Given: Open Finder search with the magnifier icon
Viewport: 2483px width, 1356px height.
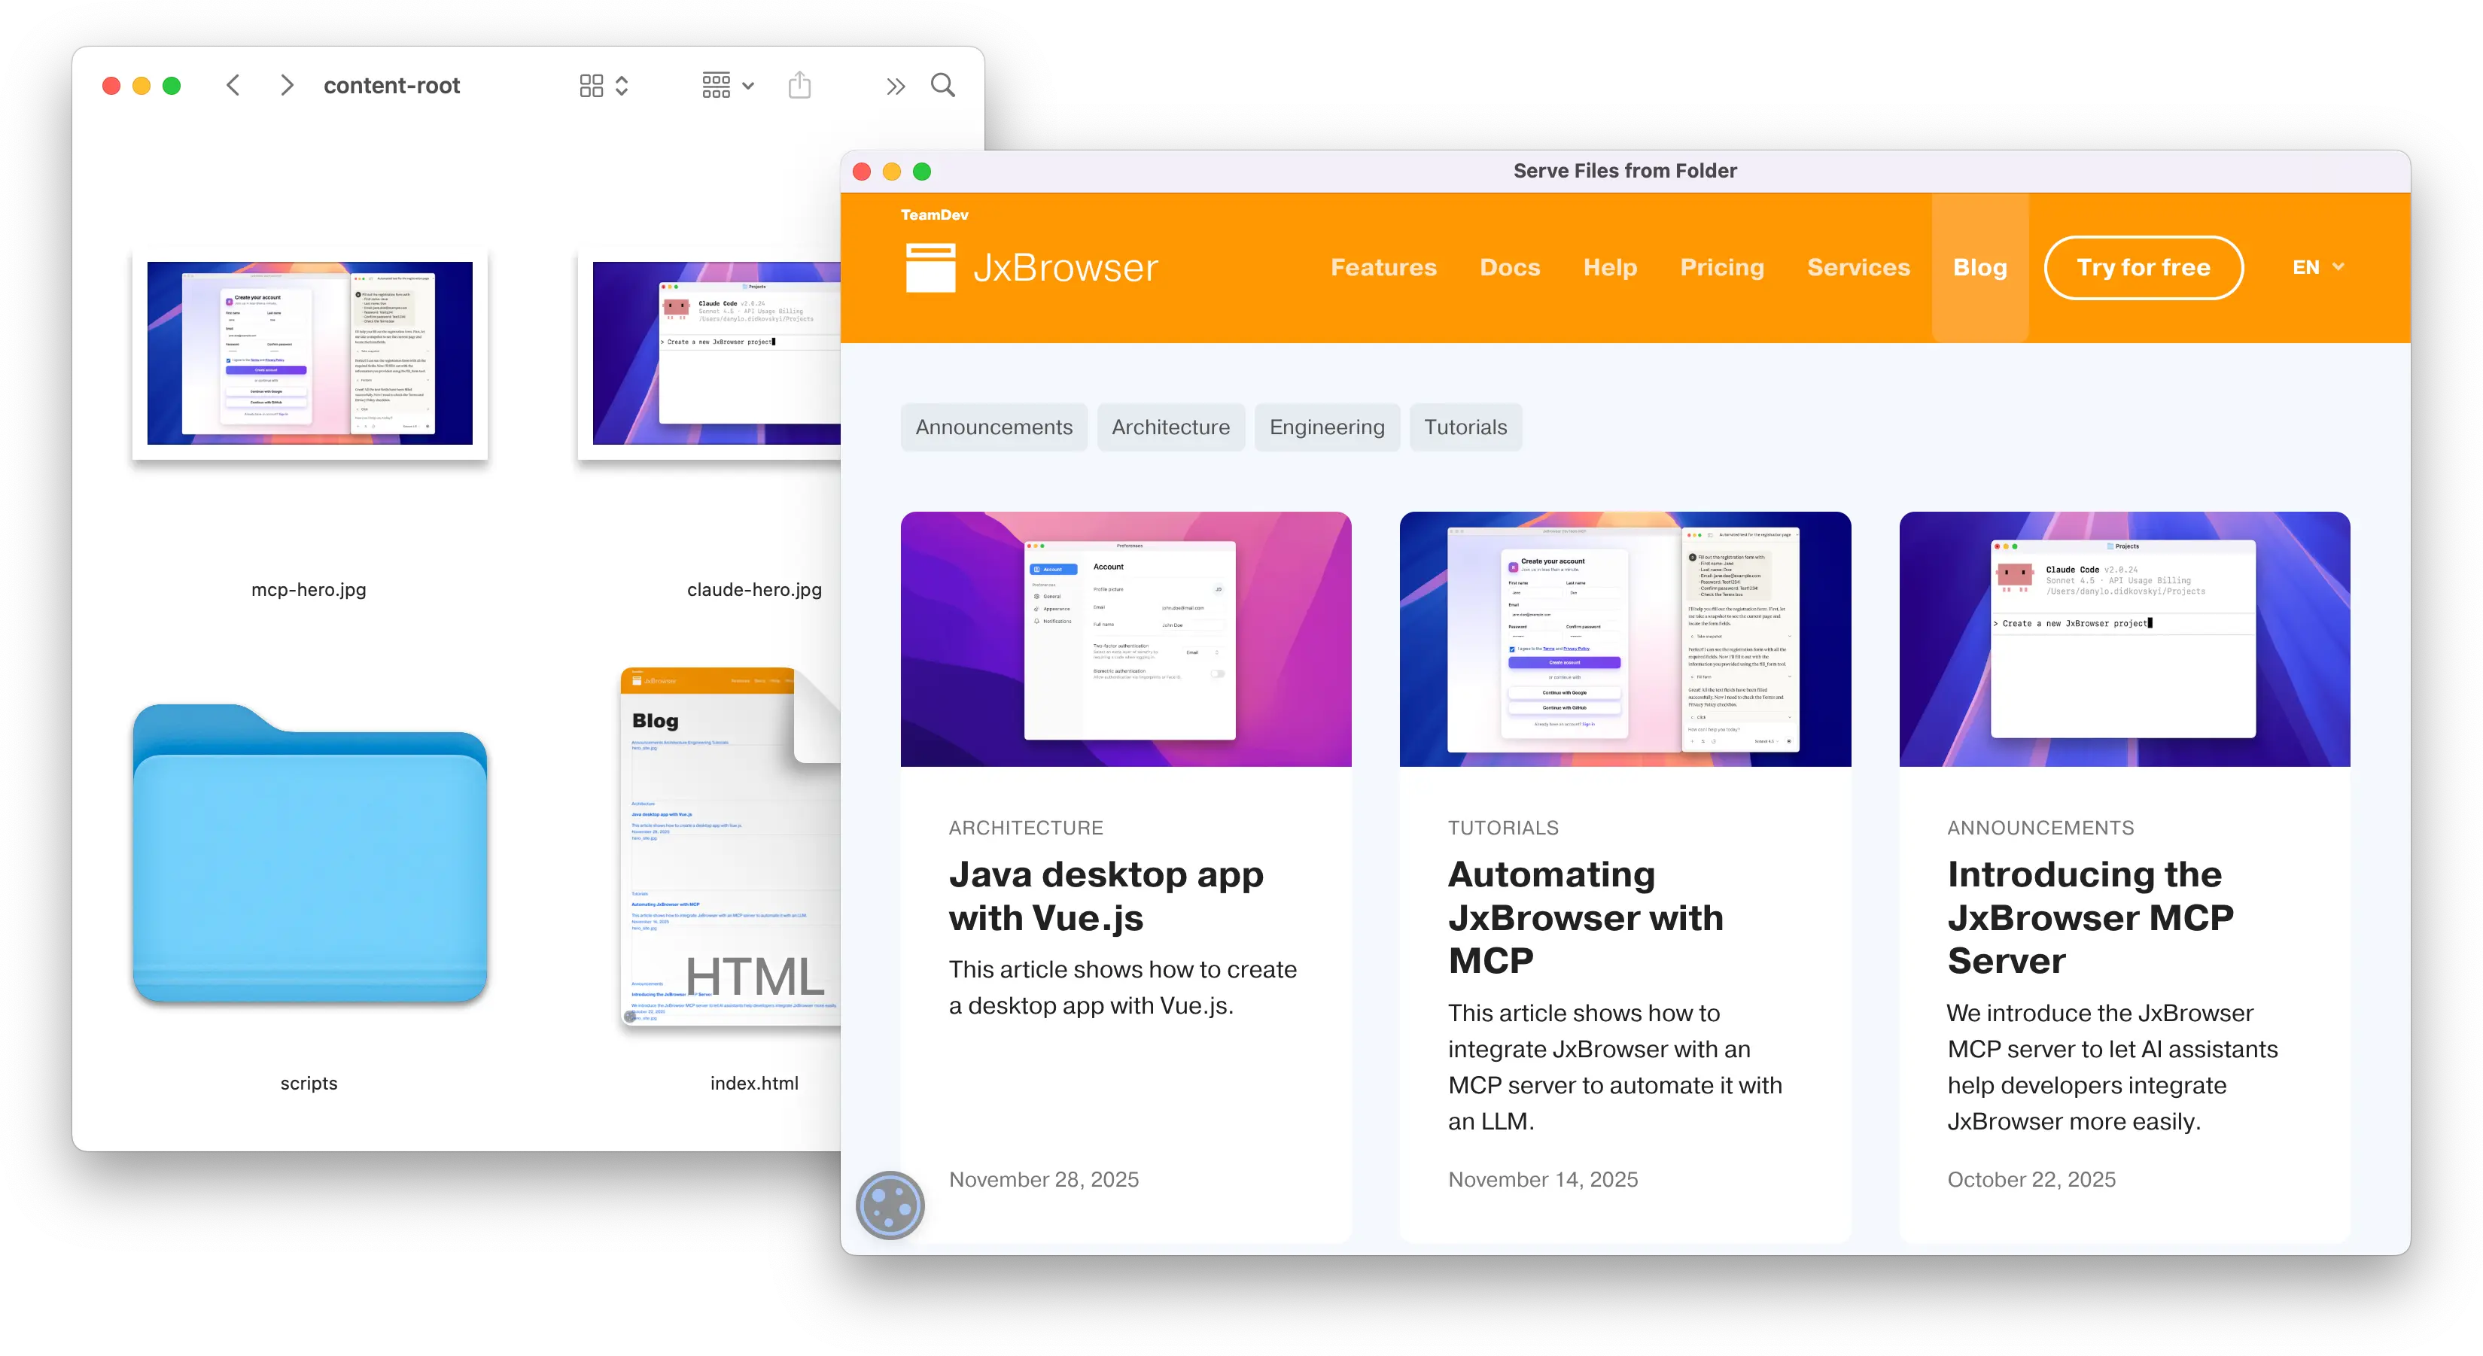Looking at the screenshot, I should (x=942, y=85).
